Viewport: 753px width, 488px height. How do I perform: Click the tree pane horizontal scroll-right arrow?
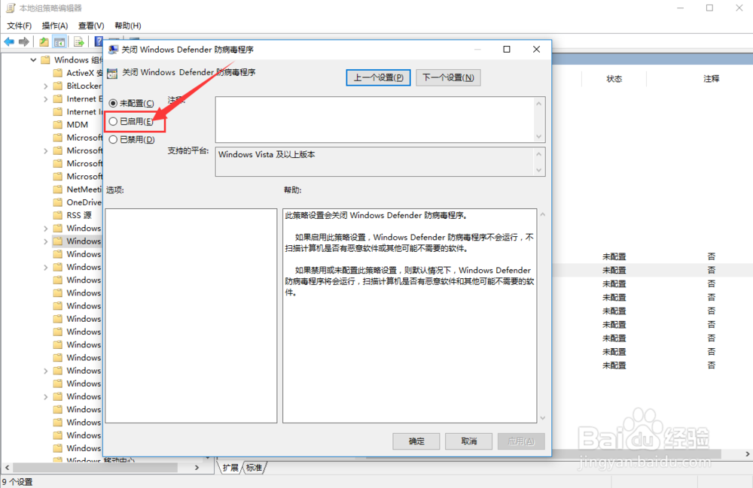(x=197, y=467)
